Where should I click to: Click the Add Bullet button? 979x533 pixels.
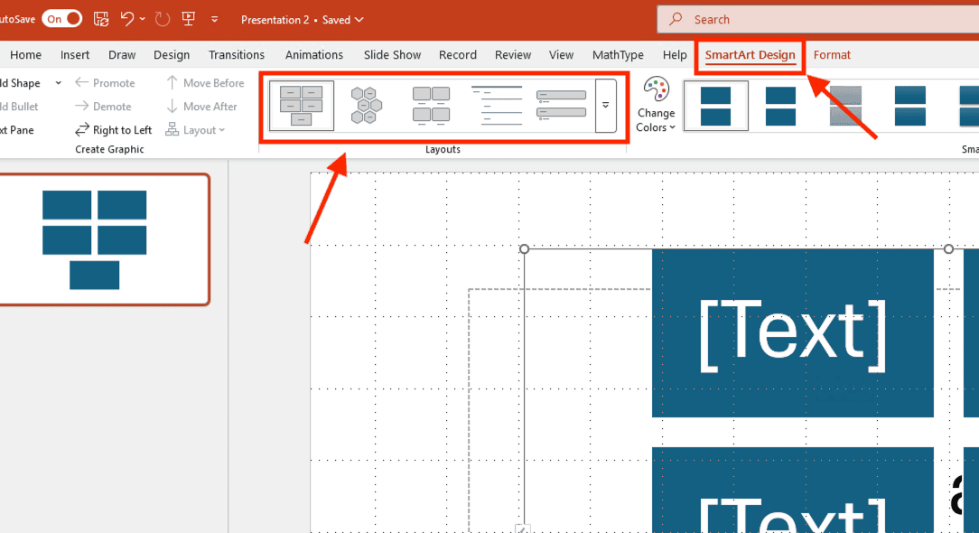pyautogui.click(x=19, y=107)
